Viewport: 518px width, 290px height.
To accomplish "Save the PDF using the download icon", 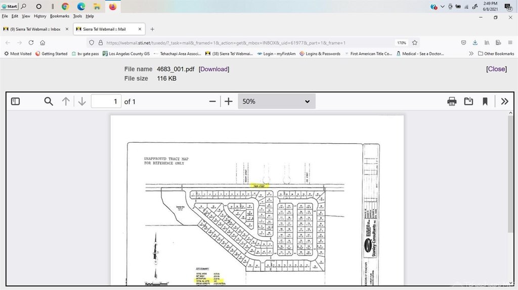I will [468, 101].
